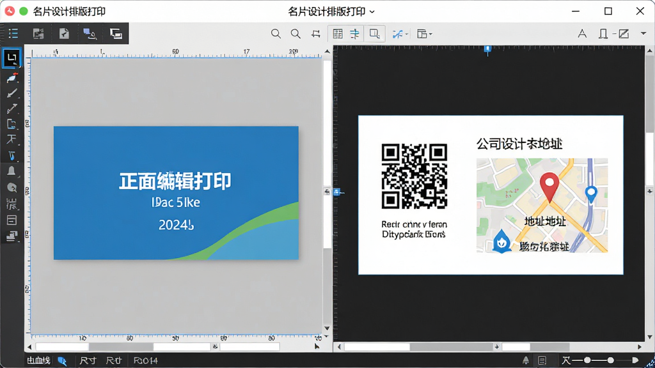Screen dimensions: 655x368
Task: Click the 出血线 status bar item
Action: point(38,360)
